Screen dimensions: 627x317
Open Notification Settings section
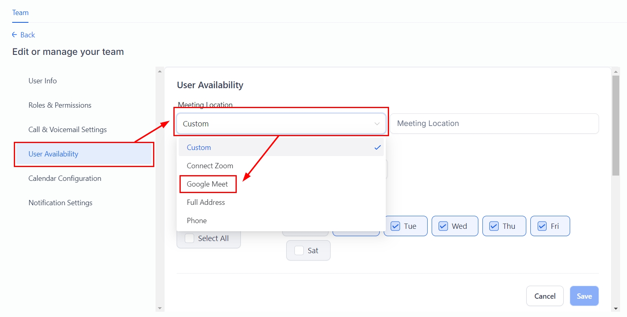(60, 203)
